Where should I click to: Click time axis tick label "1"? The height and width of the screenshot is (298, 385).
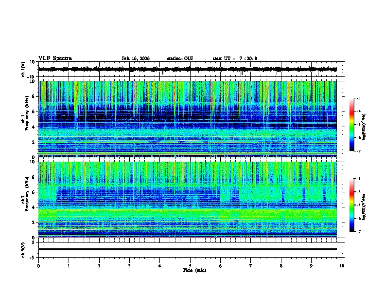click(x=69, y=266)
